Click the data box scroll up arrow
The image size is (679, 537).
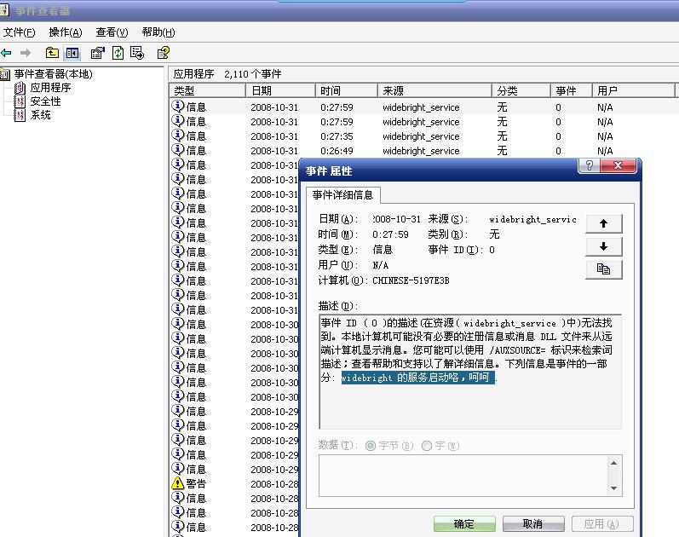(x=613, y=464)
